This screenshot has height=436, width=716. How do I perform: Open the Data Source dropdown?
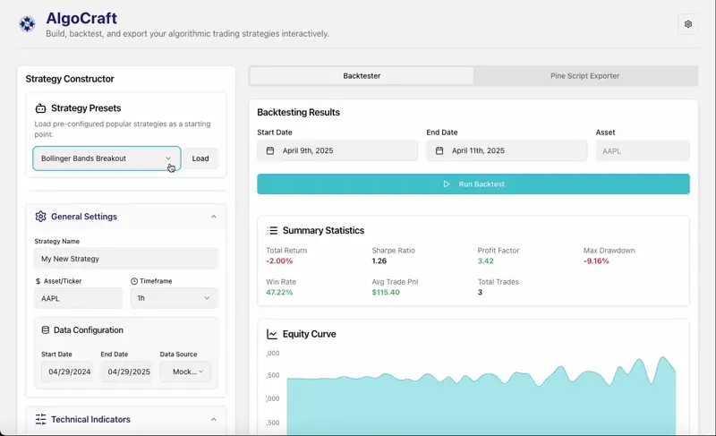pos(185,372)
